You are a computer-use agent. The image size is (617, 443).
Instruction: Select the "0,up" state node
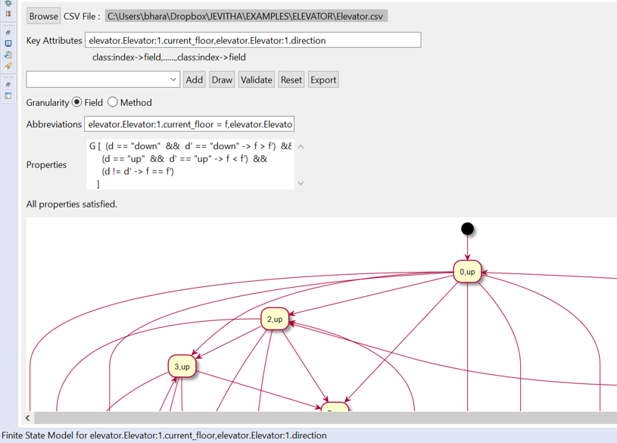[467, 272]
